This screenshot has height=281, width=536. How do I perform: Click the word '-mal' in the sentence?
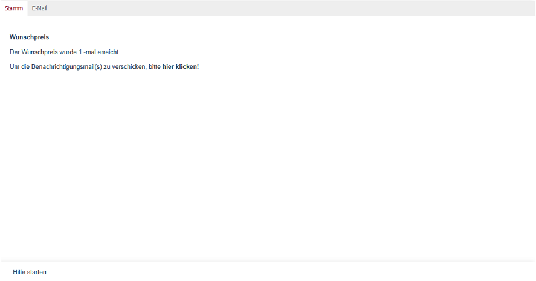point(89,52)
